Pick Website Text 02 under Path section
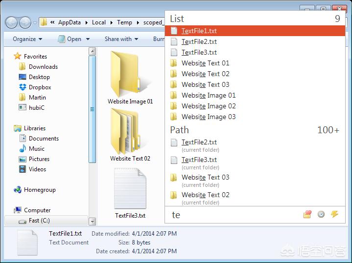The width and height of the screenshot is (352, 263). click(x=255, y=198)
